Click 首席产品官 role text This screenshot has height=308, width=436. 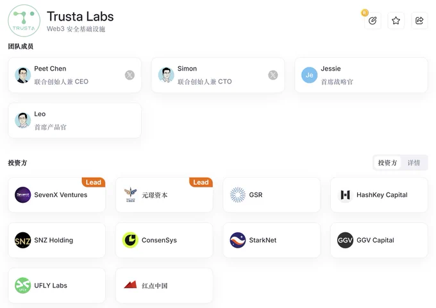pyautogui.click(x=50, y=127)
